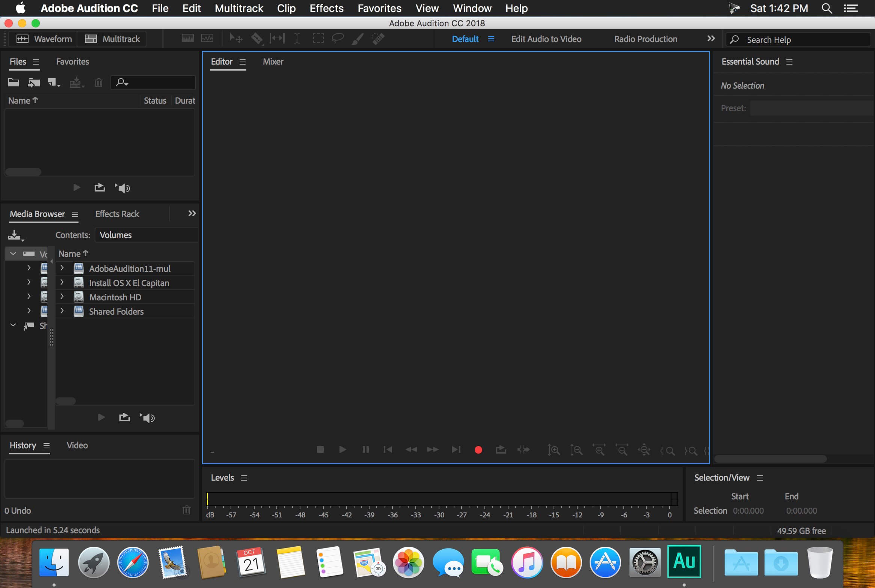Screen dimensions: 875x588
Task: Click the Files panel search field
Action: pos(153,83)
